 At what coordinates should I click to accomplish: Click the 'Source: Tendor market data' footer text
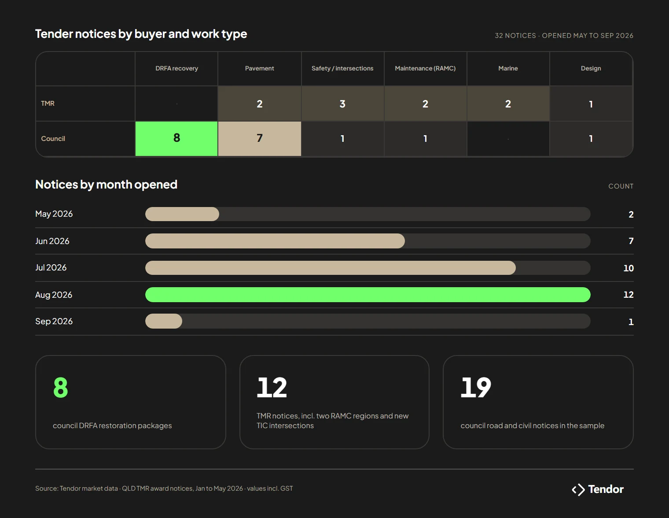tap(77, 488)
